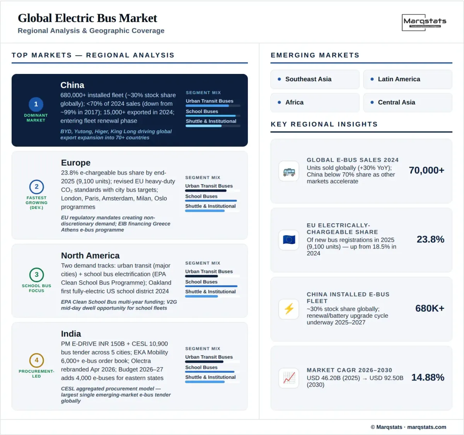This screenshot has height=435, width=464.
Task: Click the bus icon on Global E-Bus Sales card
Action: [288, 171]
